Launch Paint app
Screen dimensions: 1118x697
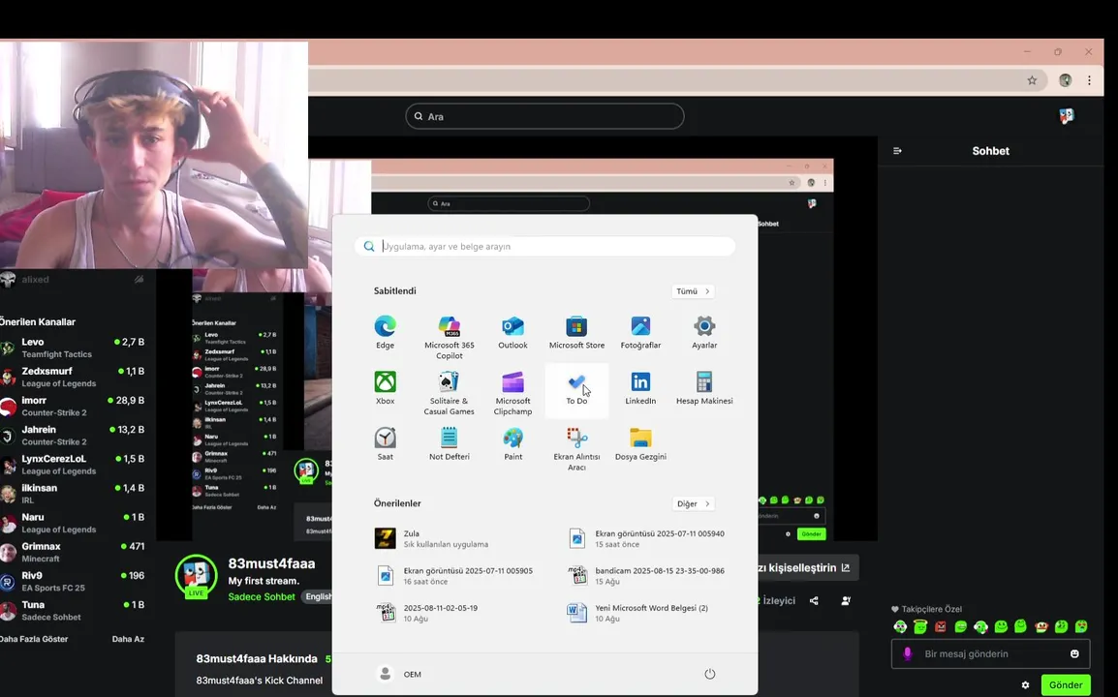click(512, 444)
